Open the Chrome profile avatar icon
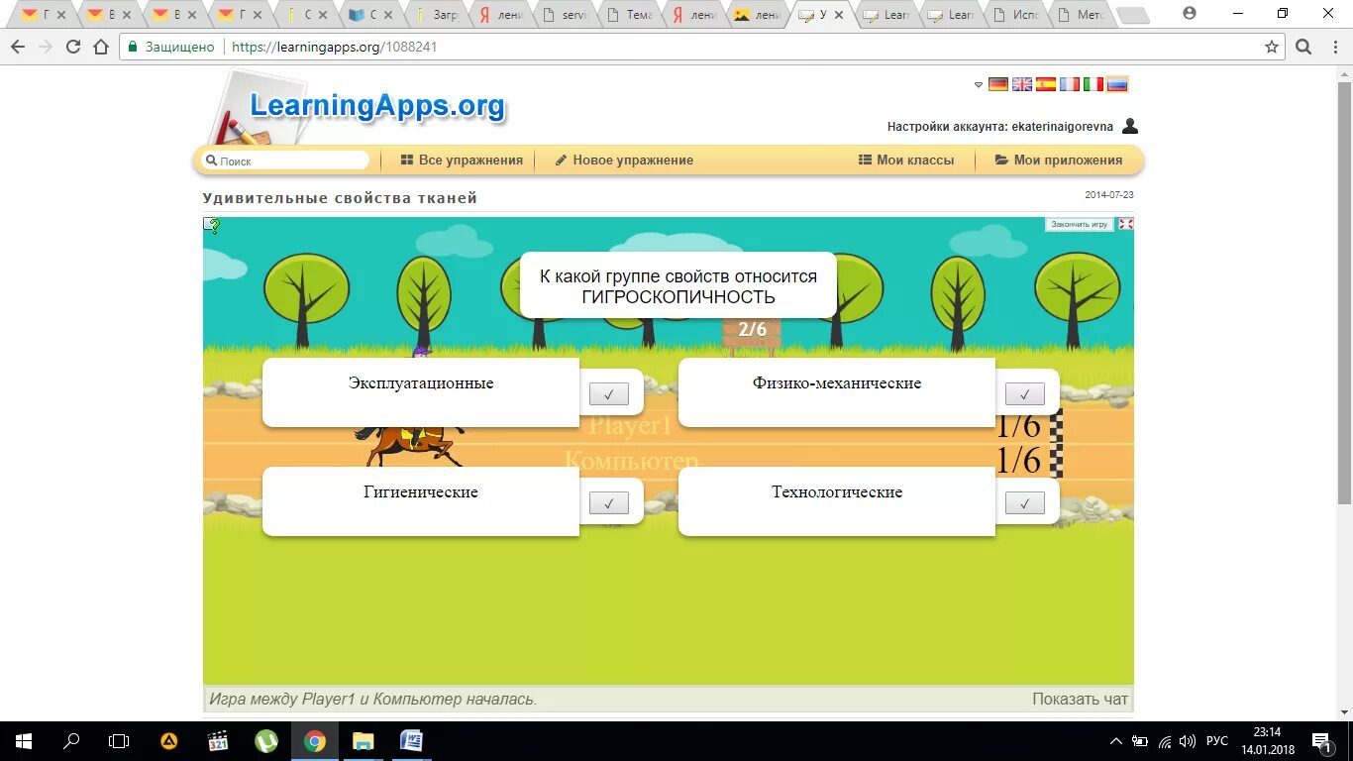 coord(1190,14)
